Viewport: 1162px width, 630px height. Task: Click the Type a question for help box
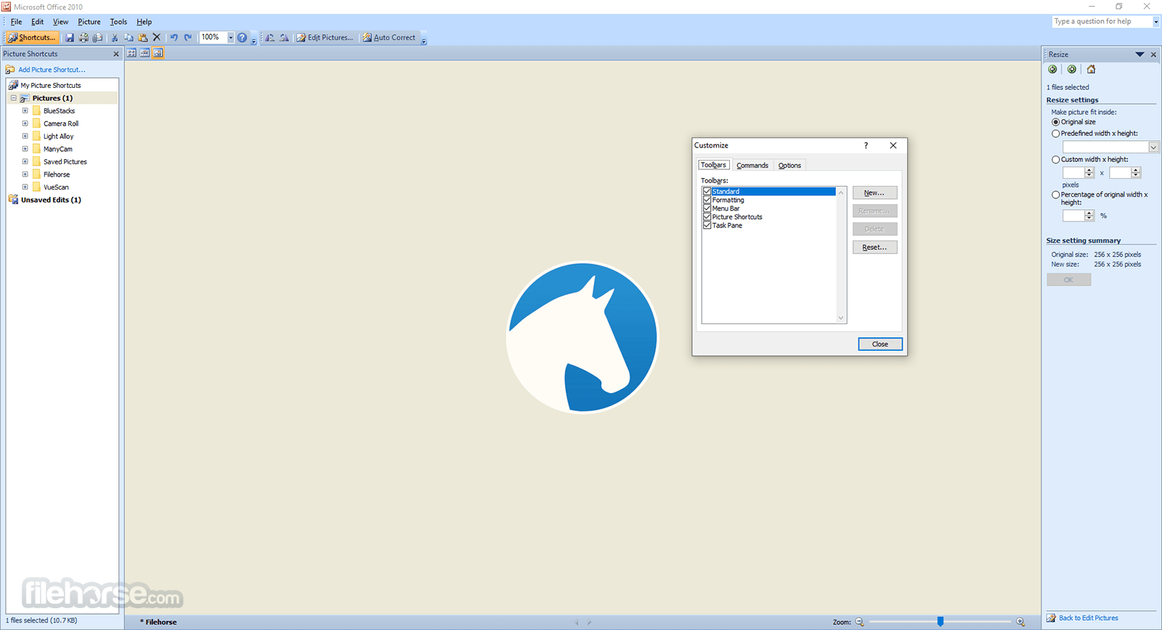pyautogui.click(x=1102, y=22)
